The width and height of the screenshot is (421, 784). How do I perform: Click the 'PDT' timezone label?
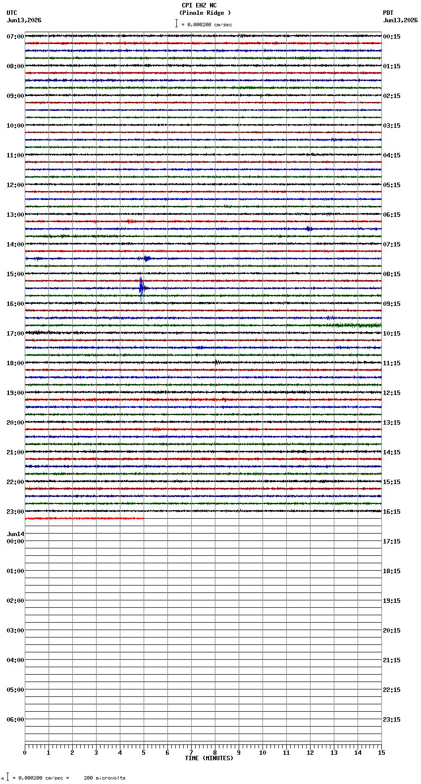tap(388, 13)
